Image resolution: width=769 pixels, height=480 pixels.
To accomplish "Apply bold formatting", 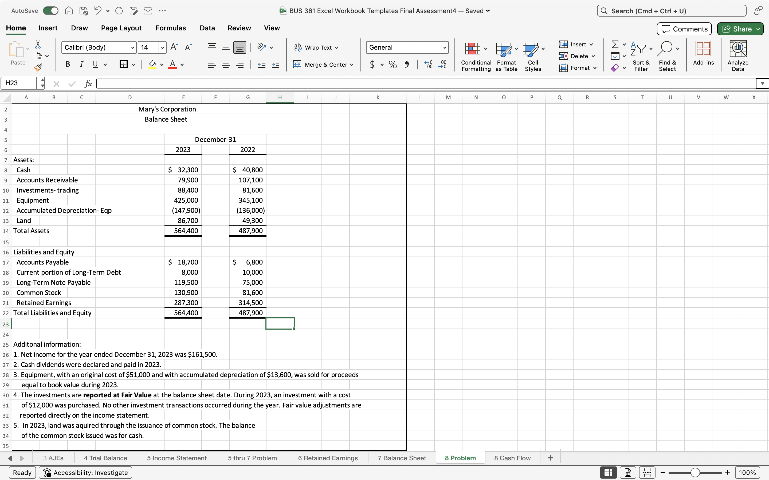I will click(68, 65).
